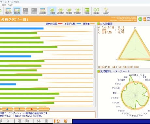
Task: Click the green square icon next to 充足確率レーダーチャート
Action: tap(98, 71)
